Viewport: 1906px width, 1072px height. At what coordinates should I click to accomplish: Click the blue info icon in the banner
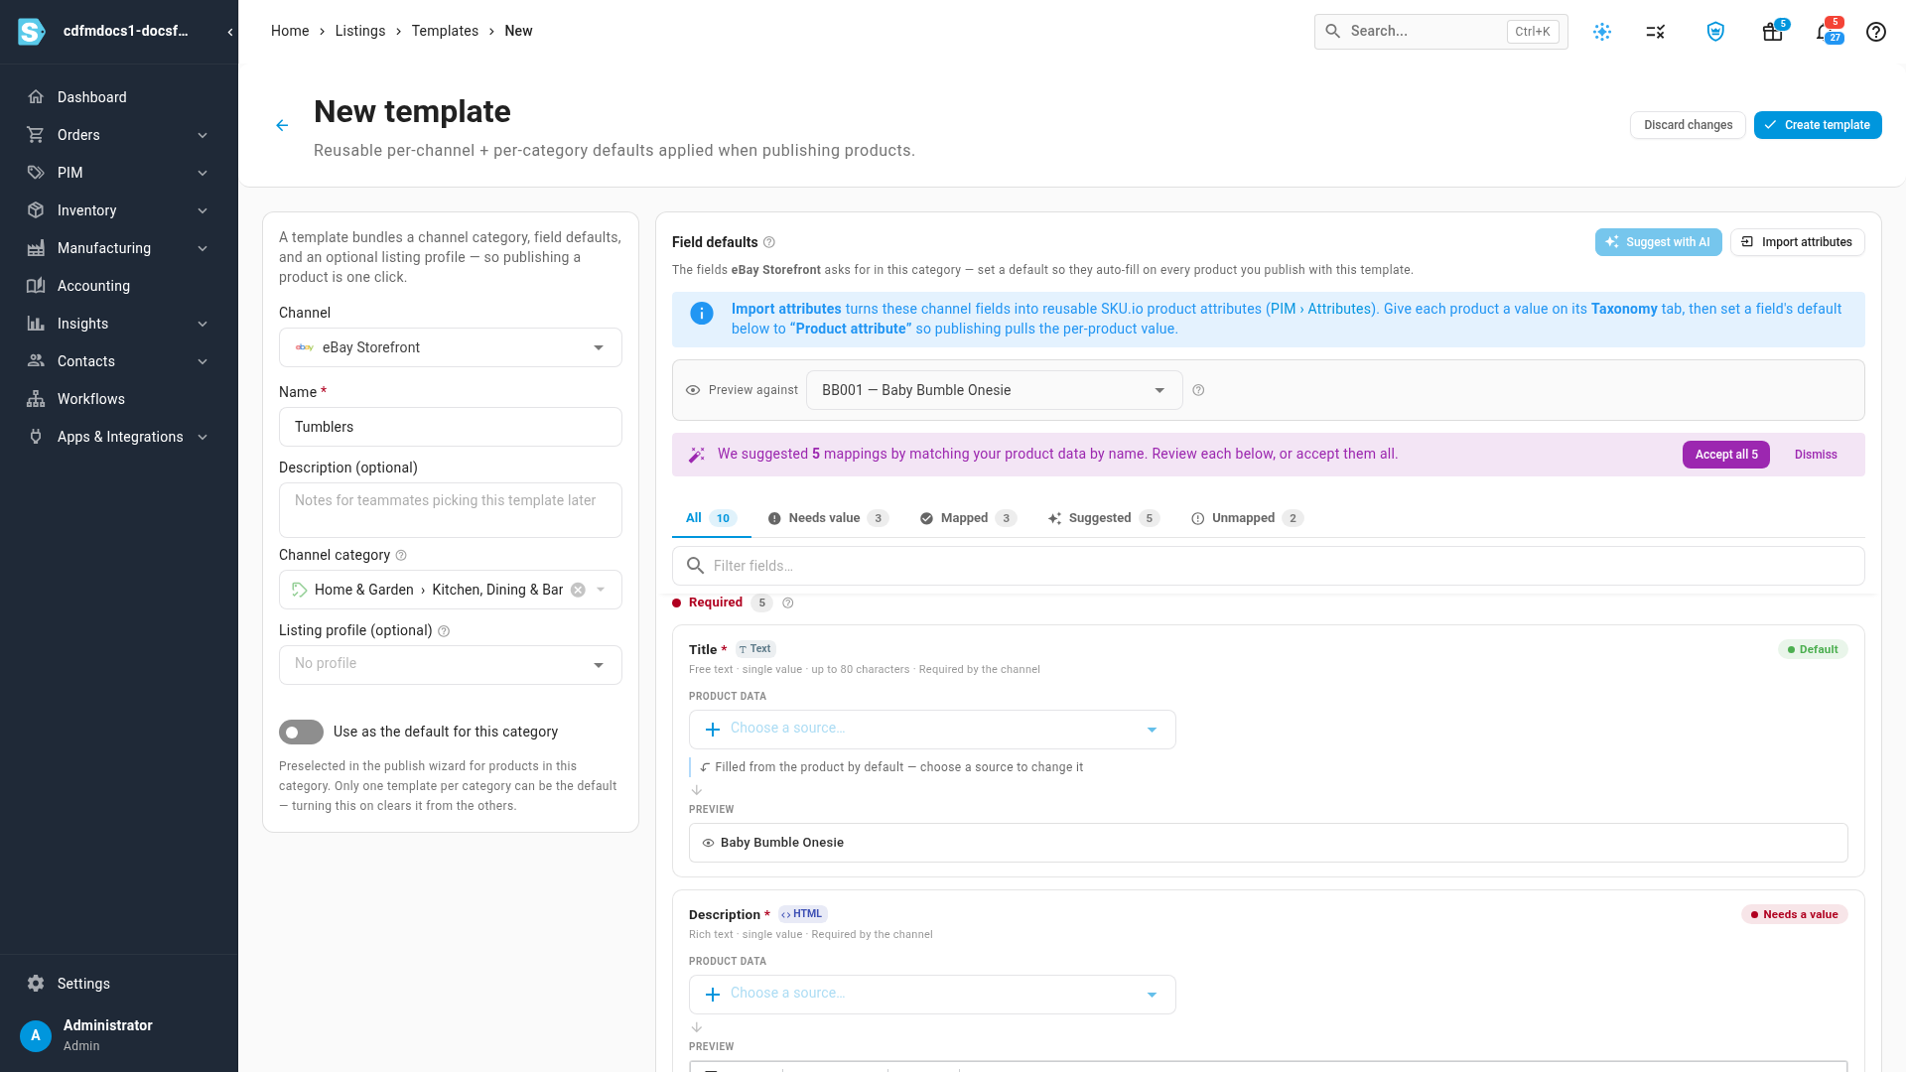(x=702, y=314)
